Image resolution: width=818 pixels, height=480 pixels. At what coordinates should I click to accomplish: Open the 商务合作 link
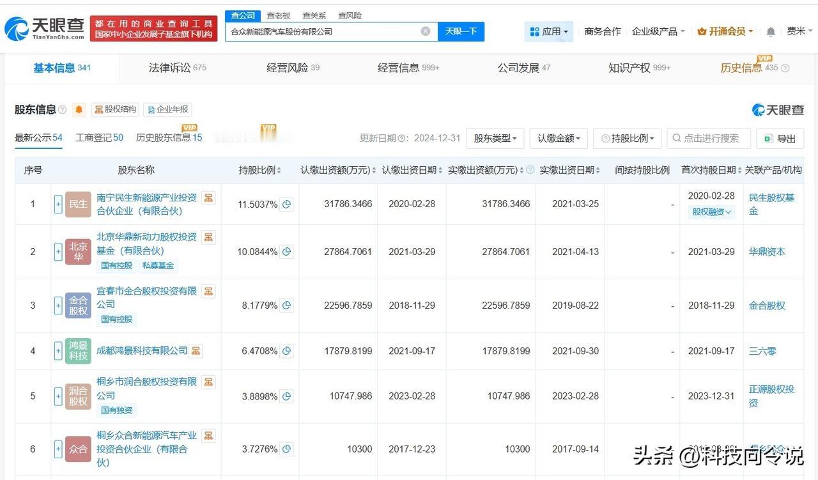point(603,31)
